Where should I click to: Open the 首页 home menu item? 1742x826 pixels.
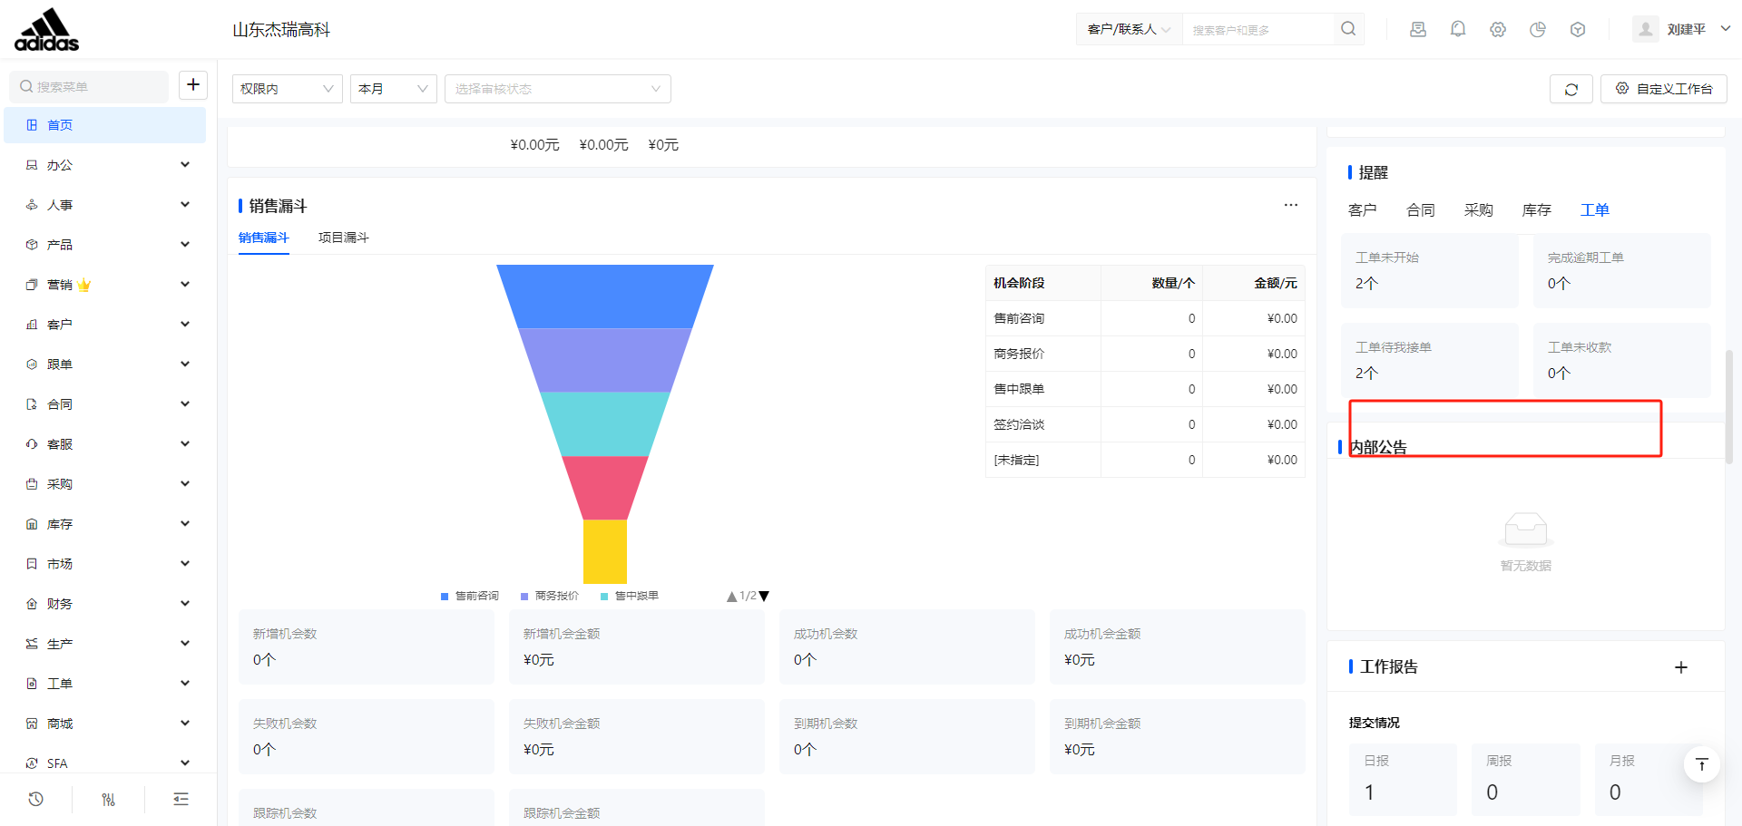105,125
